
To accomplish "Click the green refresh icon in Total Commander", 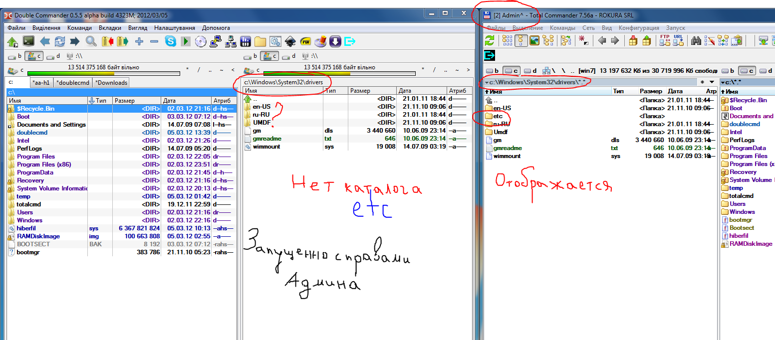I will pos(490,41).
